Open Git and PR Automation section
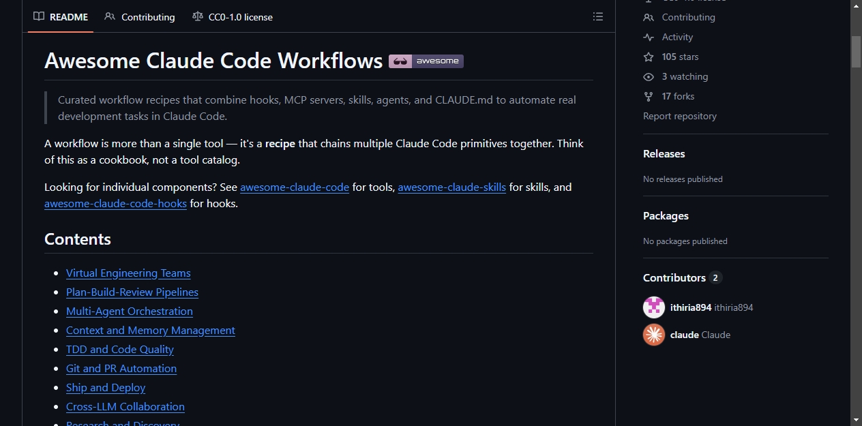This screenshot has width=862, height=426. coord(121,369)
